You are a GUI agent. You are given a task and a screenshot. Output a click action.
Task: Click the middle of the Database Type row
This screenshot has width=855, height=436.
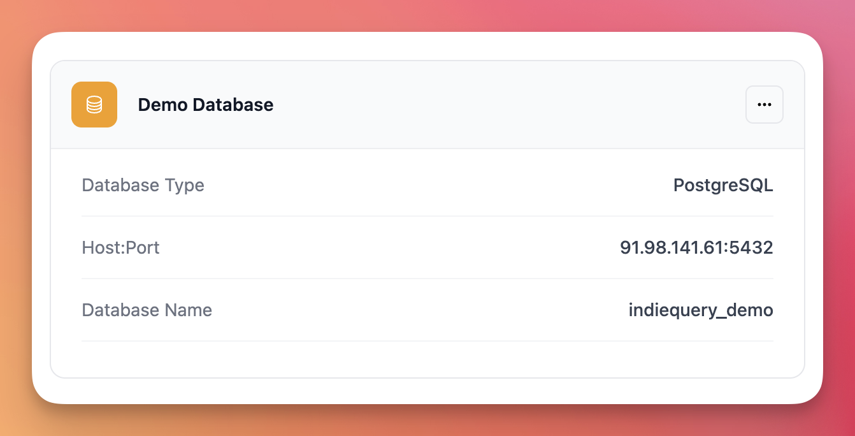coord(427,185)
